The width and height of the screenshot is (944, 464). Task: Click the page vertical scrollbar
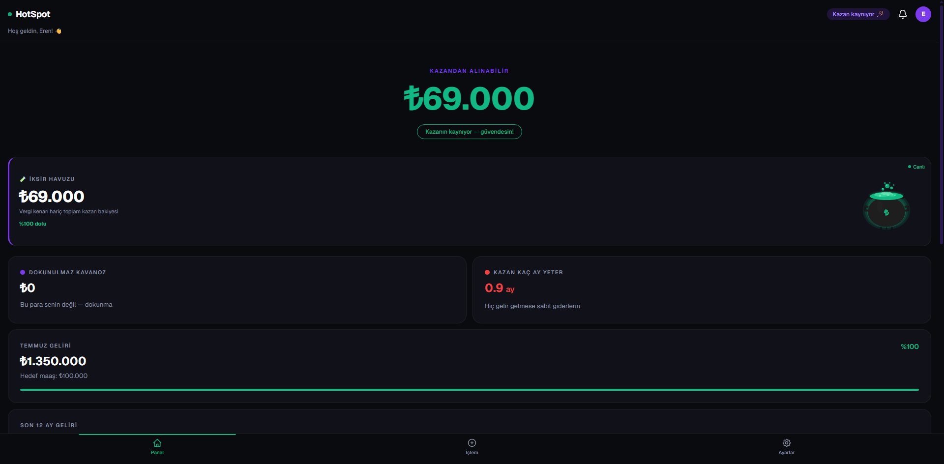pos(942,123)
